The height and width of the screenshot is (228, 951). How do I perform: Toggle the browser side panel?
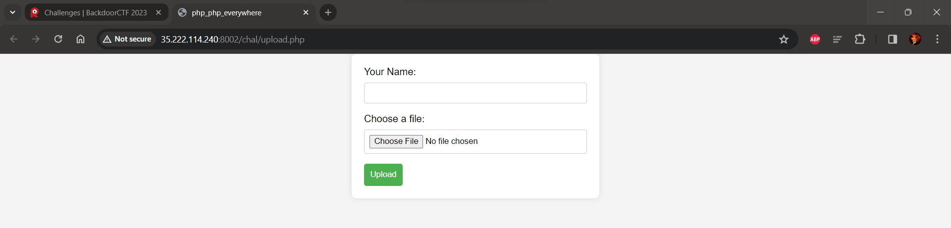[893, 39]
